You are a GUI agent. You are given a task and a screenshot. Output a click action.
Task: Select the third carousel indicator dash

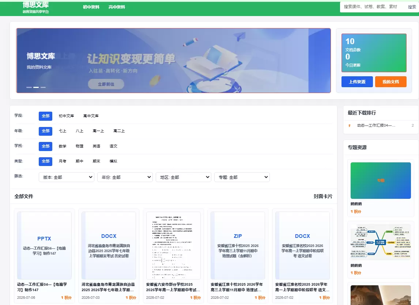pos(43,87)
